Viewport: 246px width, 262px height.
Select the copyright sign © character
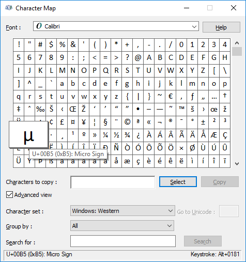coord(127,122)
